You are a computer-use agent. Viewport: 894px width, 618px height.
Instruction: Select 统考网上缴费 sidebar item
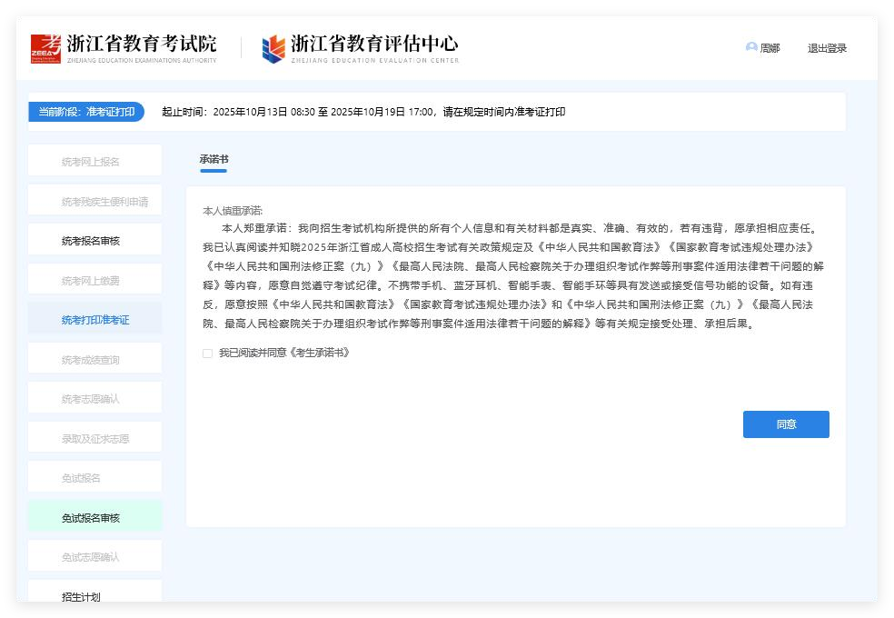pos(91,281)
